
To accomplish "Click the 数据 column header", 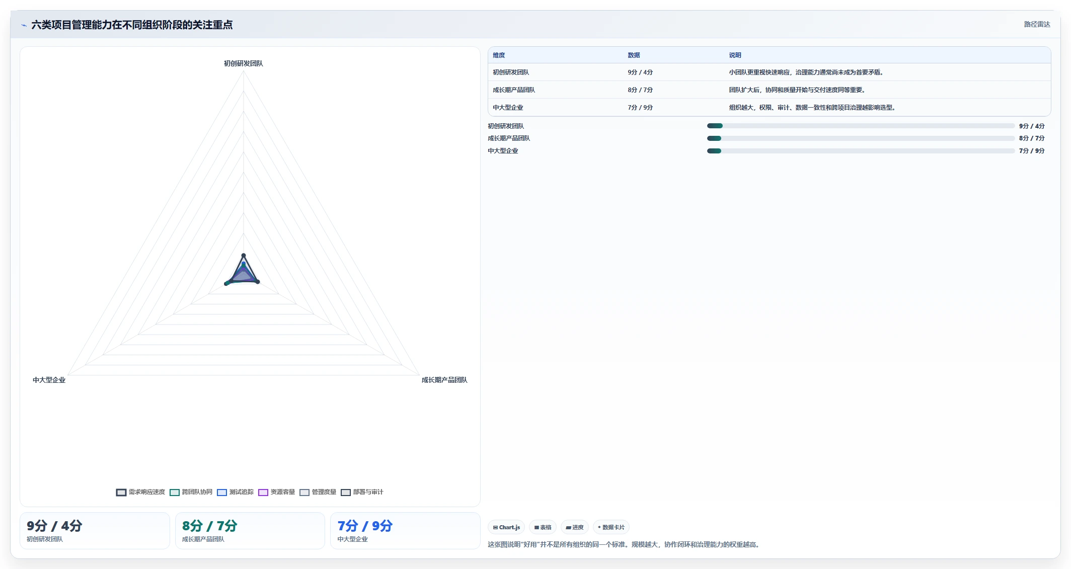I will click(x=634, y=55).
